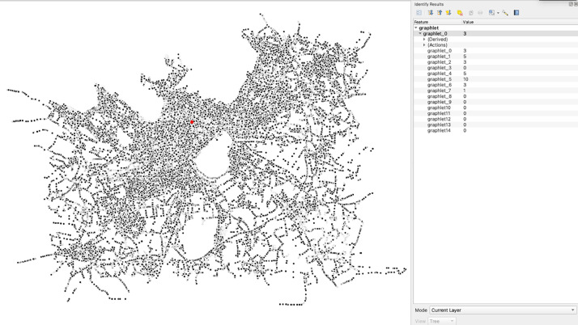Expand the (Actions) group
This screenshot has height=325, width=578.
pos(424,45)
